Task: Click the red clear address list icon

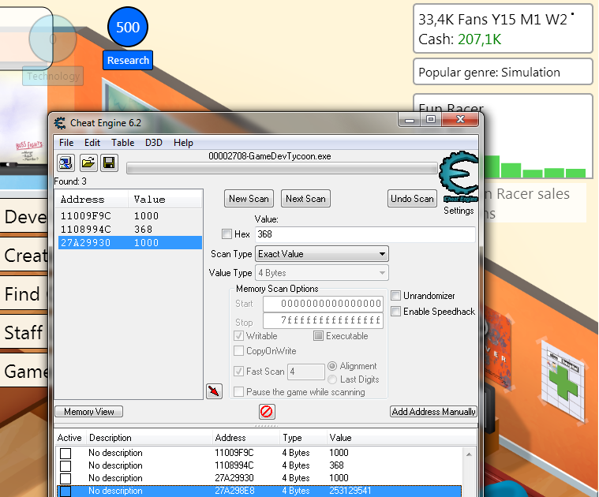Action: pos(266,412)
